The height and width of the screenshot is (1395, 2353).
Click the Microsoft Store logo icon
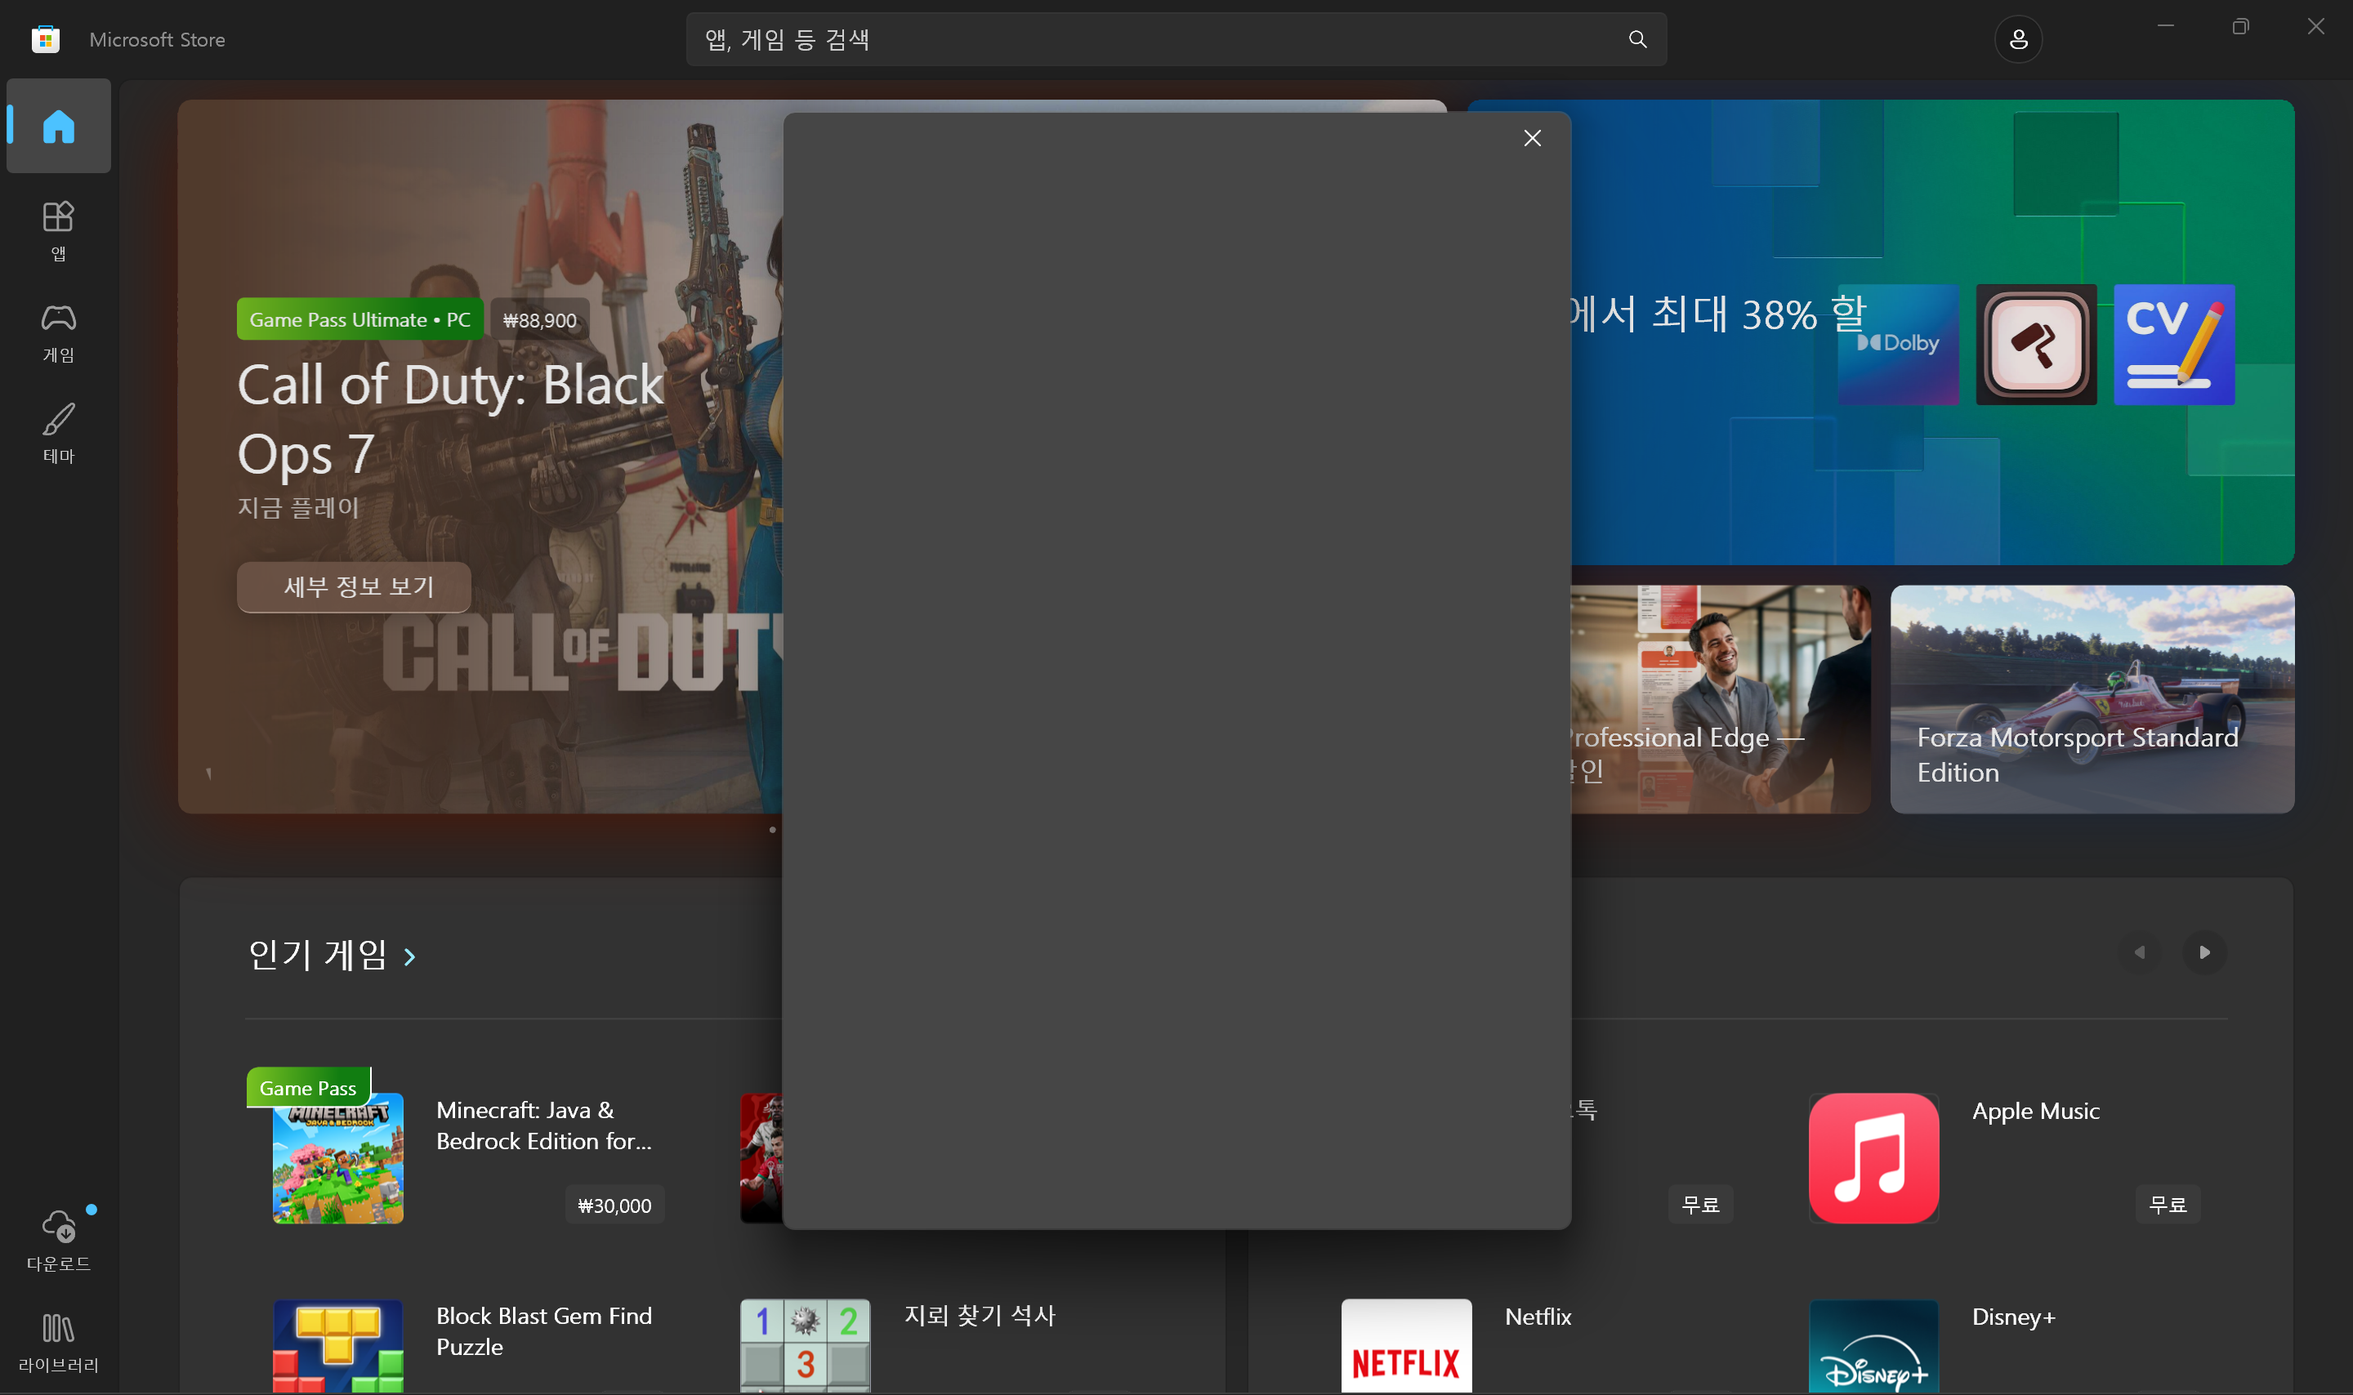[45, 39]
